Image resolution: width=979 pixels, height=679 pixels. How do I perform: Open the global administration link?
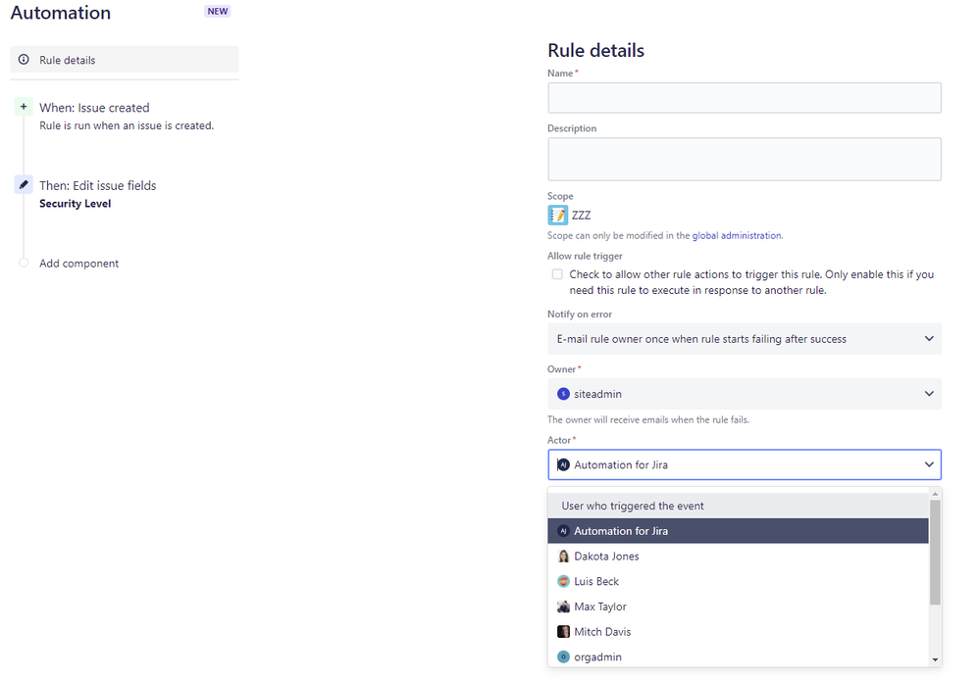(736, 236)
